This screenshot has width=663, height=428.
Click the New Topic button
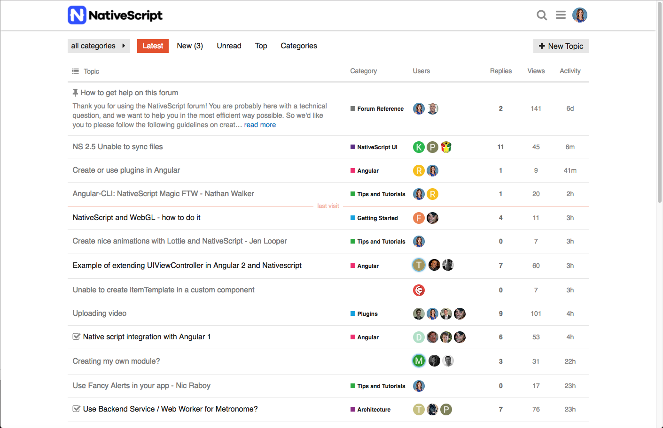coord(561,46)
